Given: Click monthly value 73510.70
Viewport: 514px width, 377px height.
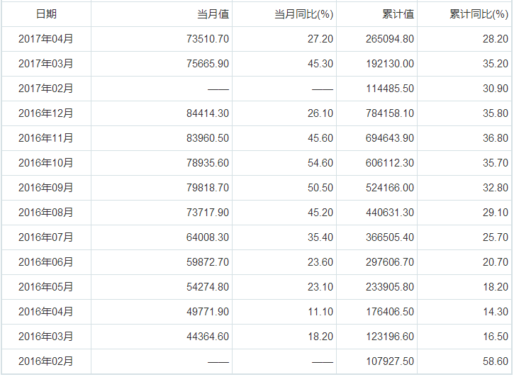Looking at the screenshot, I should coord(206,39).
